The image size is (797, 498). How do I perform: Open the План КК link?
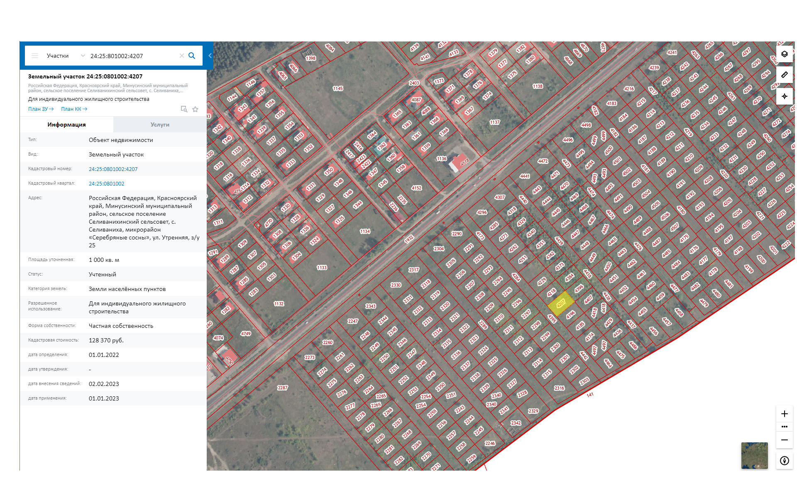[x=74, y=109]
